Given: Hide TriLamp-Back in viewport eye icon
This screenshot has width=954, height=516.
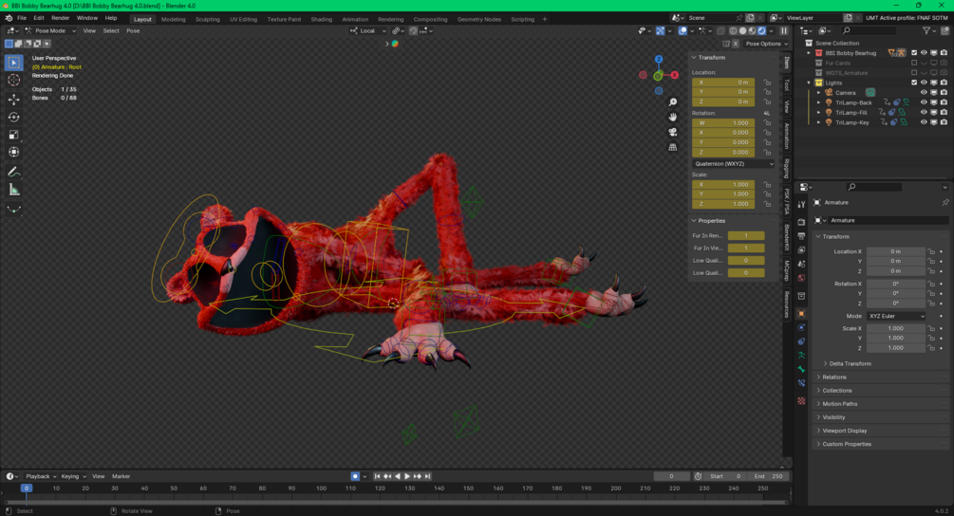Looking at the screenshot, I should (x=924, y=102).
